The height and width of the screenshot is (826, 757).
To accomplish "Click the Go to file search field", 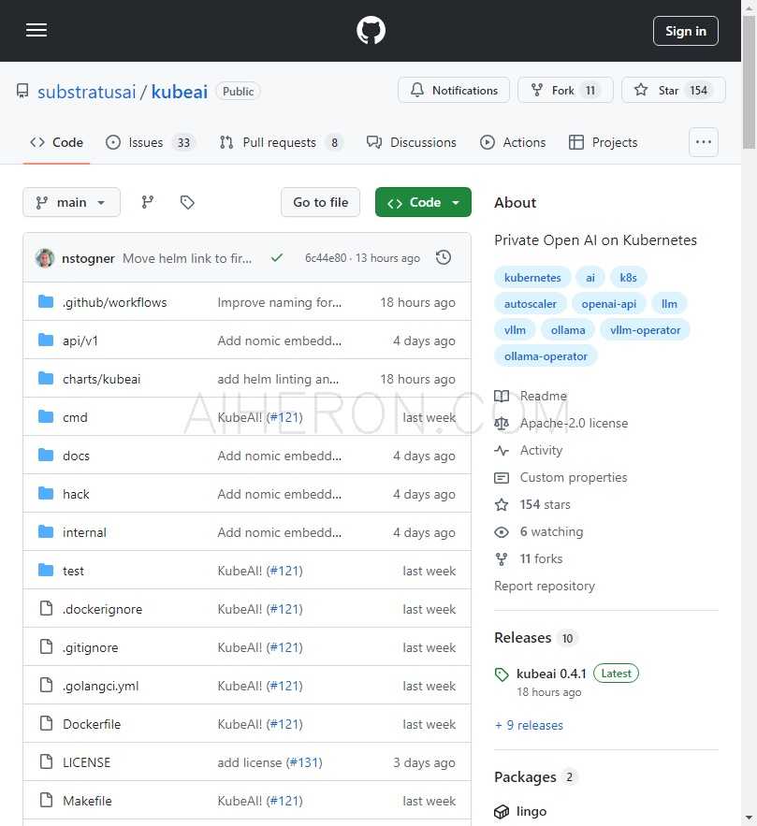I will [320, 202].
